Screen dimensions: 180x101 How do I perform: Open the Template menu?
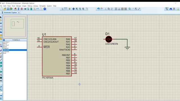tap(42, 6)
